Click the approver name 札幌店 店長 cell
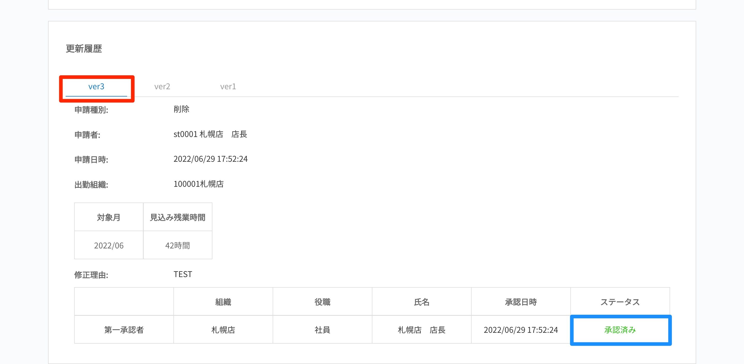Image resolution: width=744 pixels, height=364 pixels. point(421,330)
